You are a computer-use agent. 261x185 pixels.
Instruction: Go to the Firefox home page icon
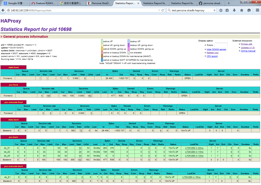(x=242, y=10)
